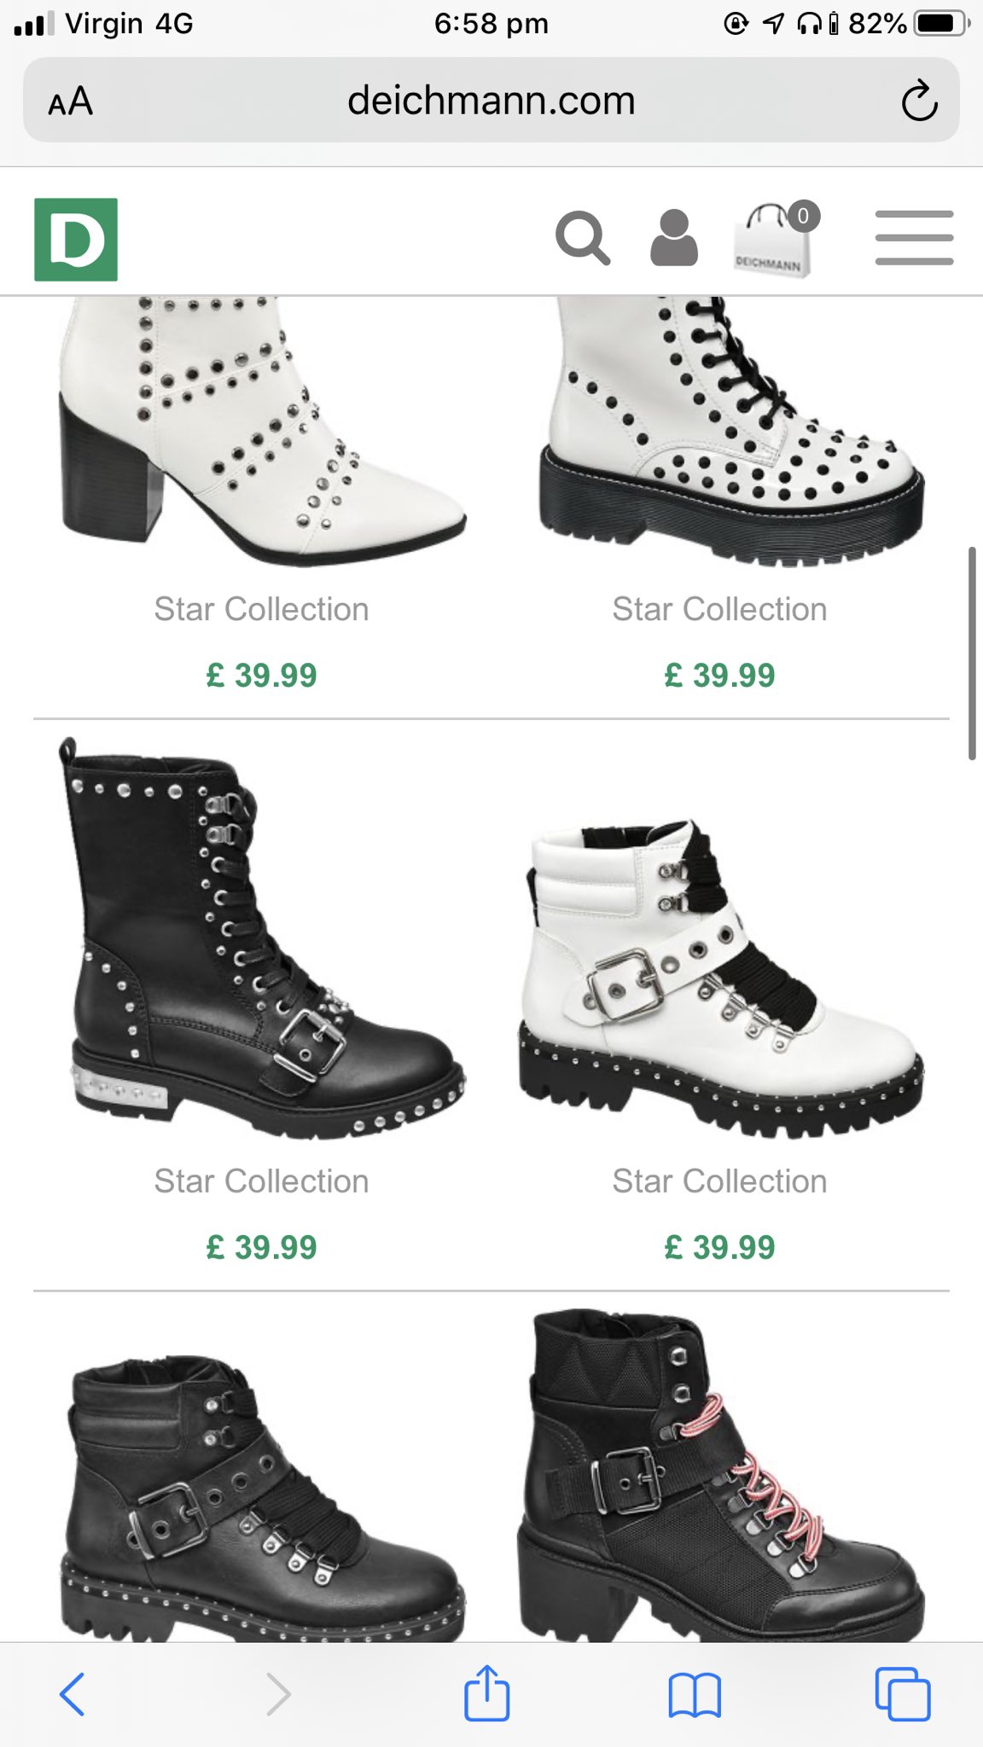Tap the Safari reload page icon
The height and width of the screenshot is (1747, 983).
[x=919, y=102]
